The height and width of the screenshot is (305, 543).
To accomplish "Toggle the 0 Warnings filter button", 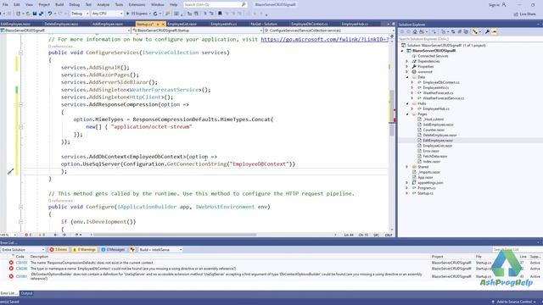I will tap(84, 249).
